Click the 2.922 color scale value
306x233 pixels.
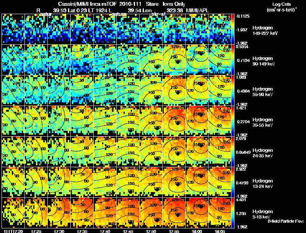point(241,169)
